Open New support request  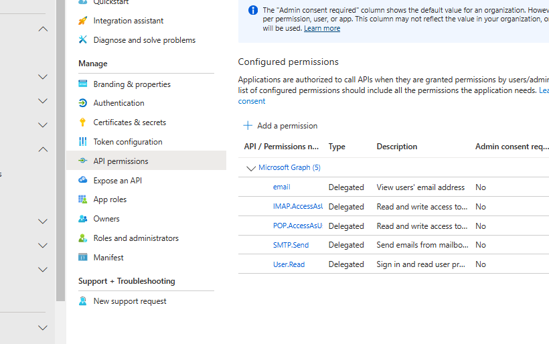click(129, 301)
